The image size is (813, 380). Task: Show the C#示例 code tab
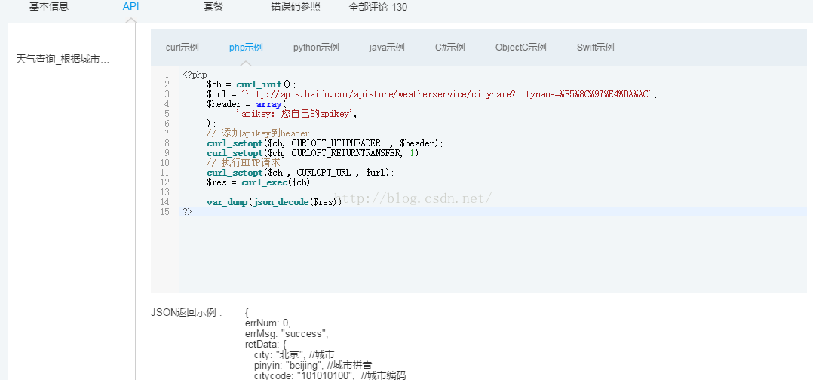[x=450, y=47]
